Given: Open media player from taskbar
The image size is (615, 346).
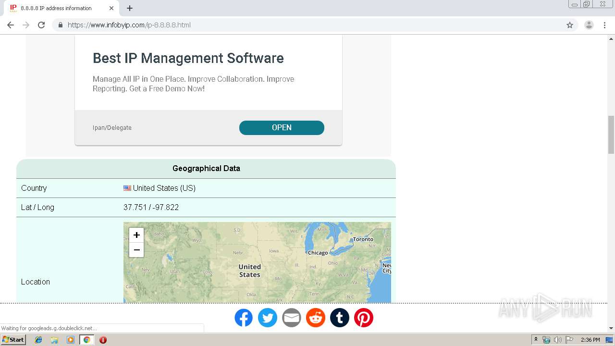Looking at the screenshot, I should tap(71, 340).
